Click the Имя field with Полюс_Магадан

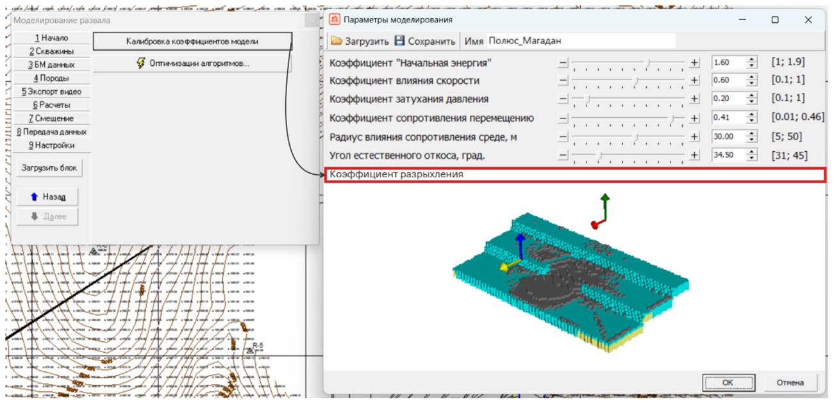[580, 41]
